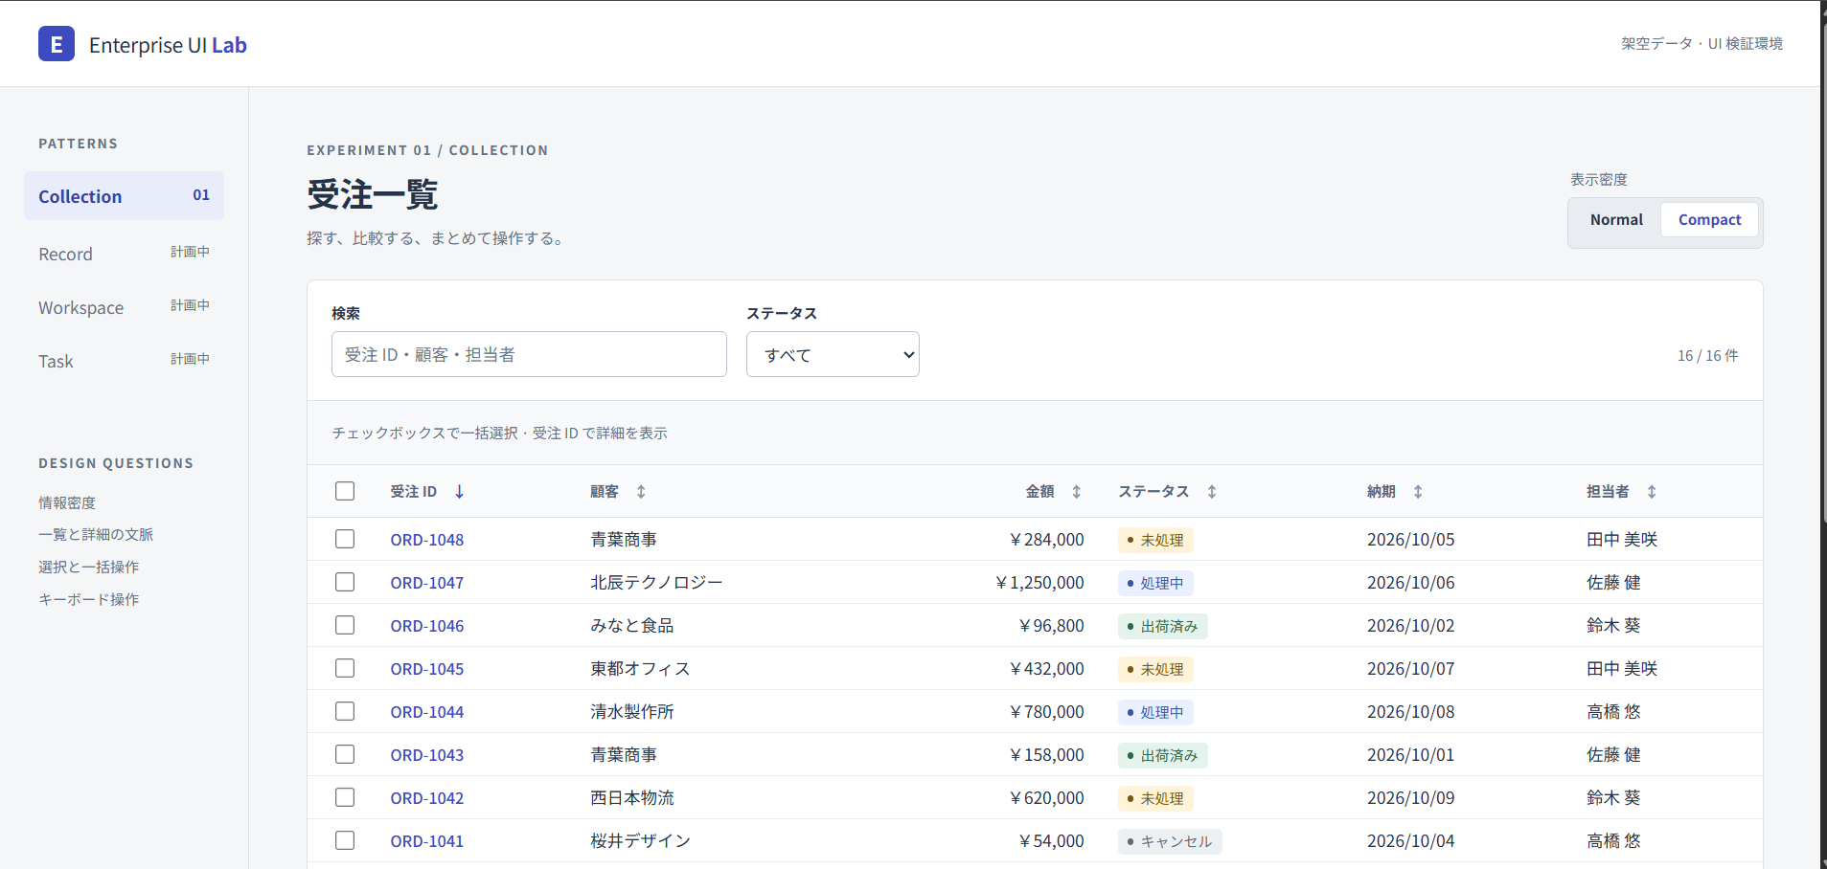Tick the checkbox beside ORD-1043
This screenshot has width=1827, height=869.
pyautogui.click(x=345, y=754)
